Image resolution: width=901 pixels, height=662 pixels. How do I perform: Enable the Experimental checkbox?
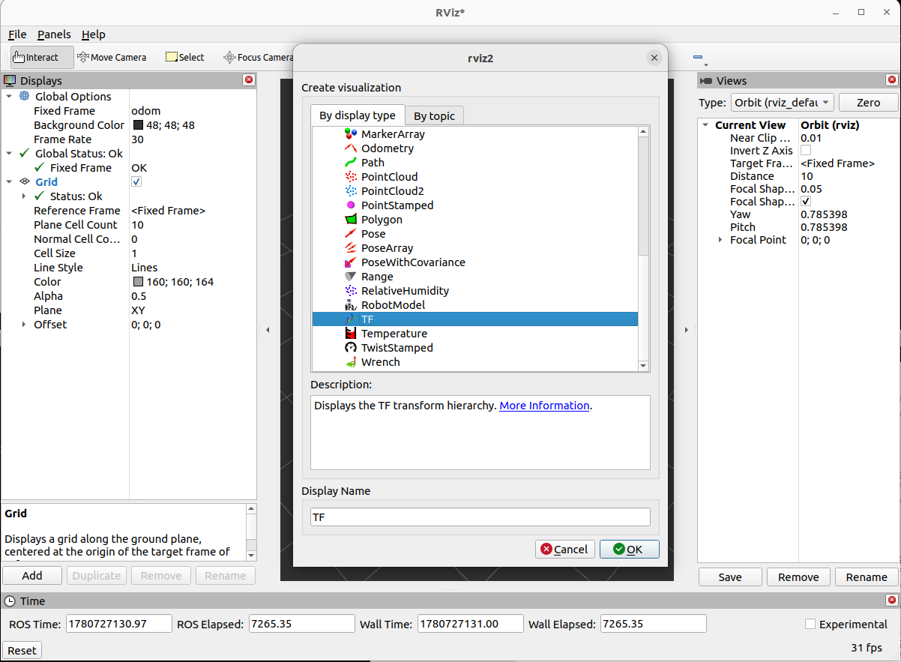pos(810,624)
